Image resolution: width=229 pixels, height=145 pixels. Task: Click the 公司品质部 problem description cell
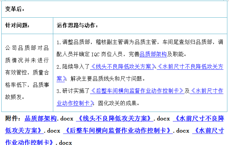pyautogui.click(x=27, y=72)
